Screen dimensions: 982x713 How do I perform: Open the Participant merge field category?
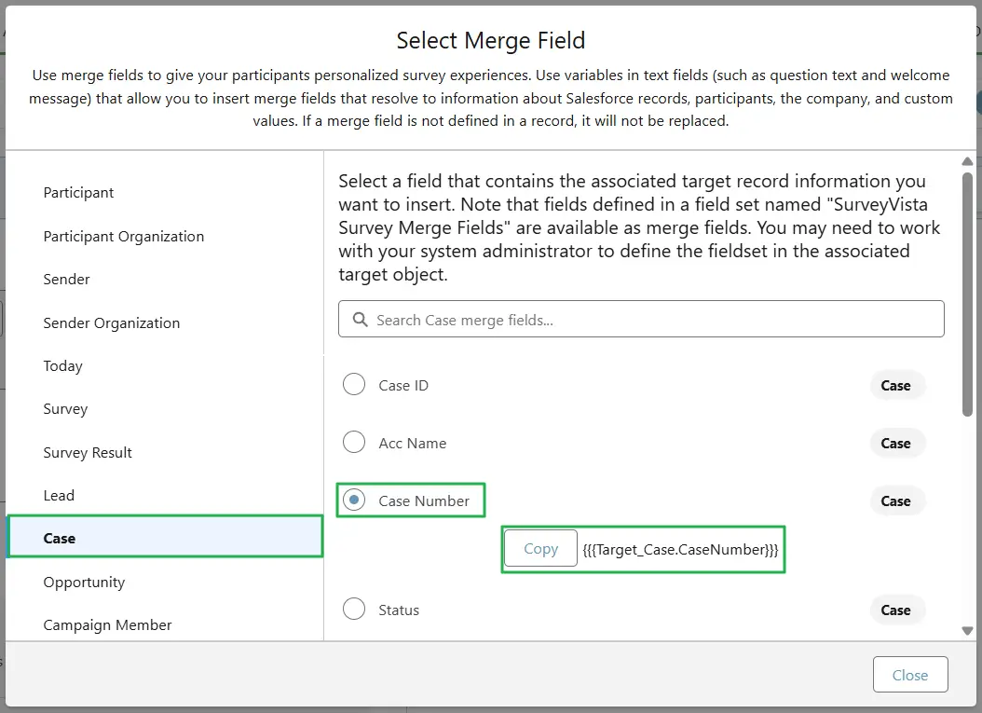coord(78,193)
